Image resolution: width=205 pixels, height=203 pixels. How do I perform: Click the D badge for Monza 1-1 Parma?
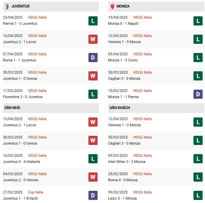(x=198, y=94)
